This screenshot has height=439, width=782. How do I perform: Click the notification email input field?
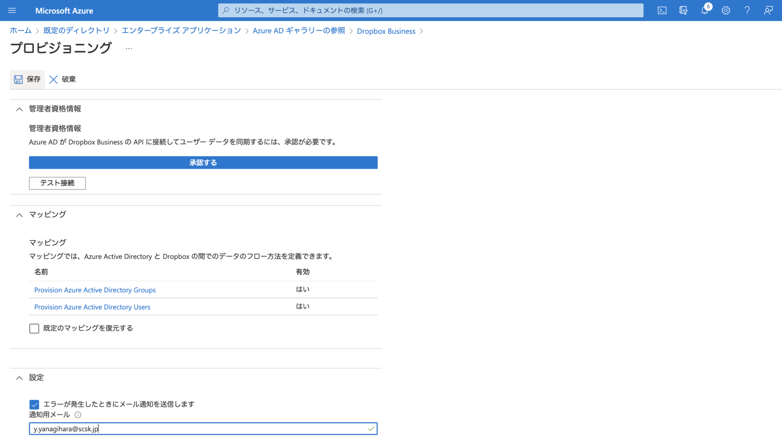203,429
